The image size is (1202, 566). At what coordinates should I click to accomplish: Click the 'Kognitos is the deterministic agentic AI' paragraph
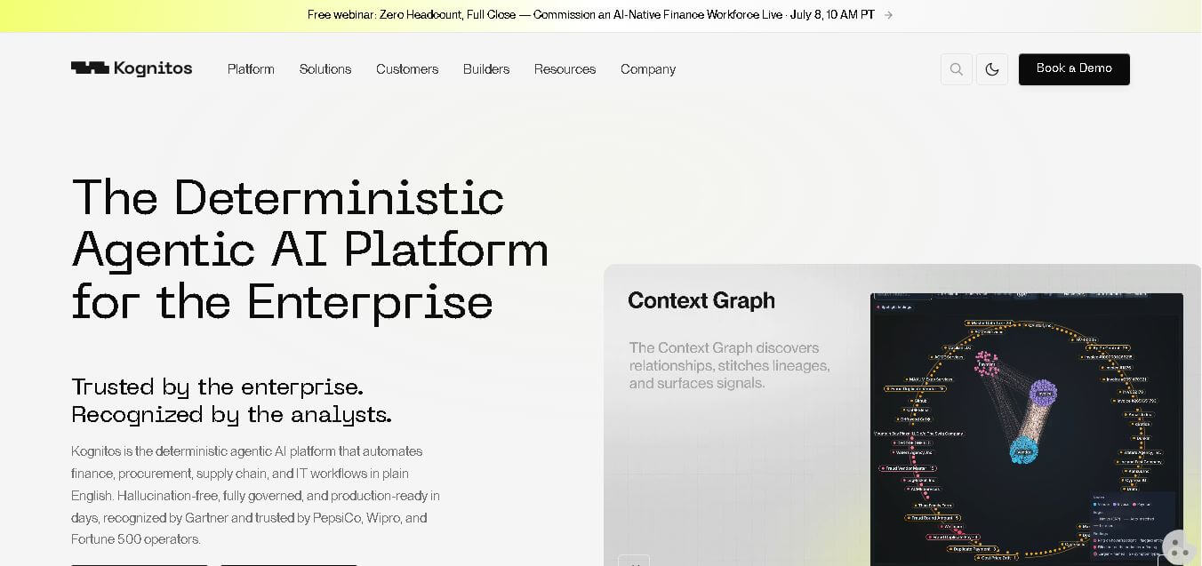pos(256,495)
